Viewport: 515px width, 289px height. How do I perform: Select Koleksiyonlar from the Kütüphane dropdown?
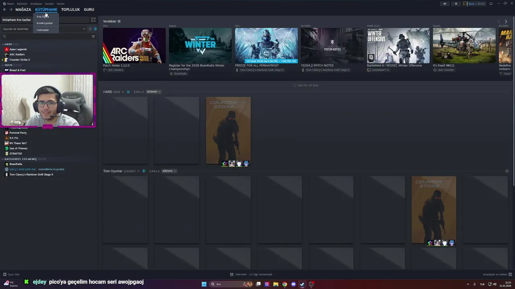(x=45, y=23)
